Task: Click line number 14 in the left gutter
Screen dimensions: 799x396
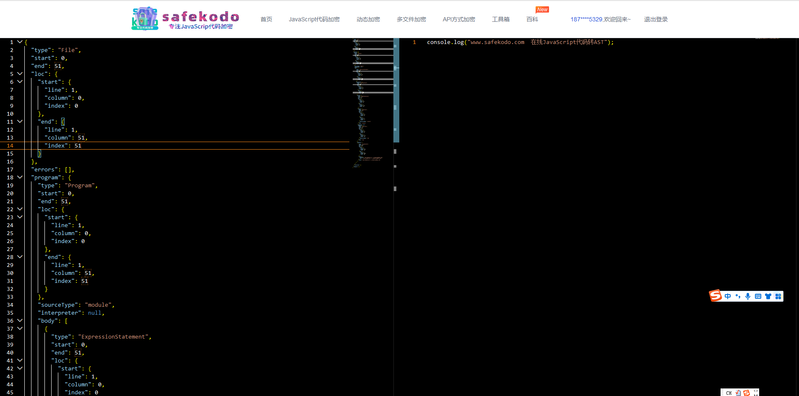Action: pyautogui.click(x=10, y=145)
